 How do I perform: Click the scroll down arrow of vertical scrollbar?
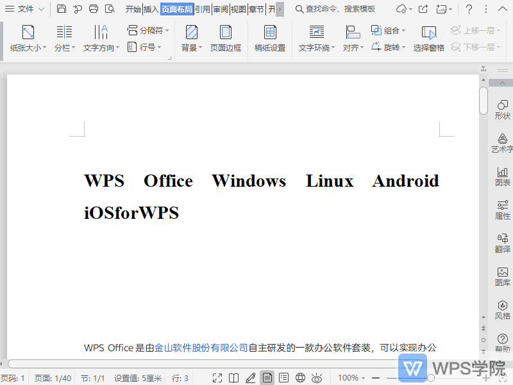[x=484, y=317]
